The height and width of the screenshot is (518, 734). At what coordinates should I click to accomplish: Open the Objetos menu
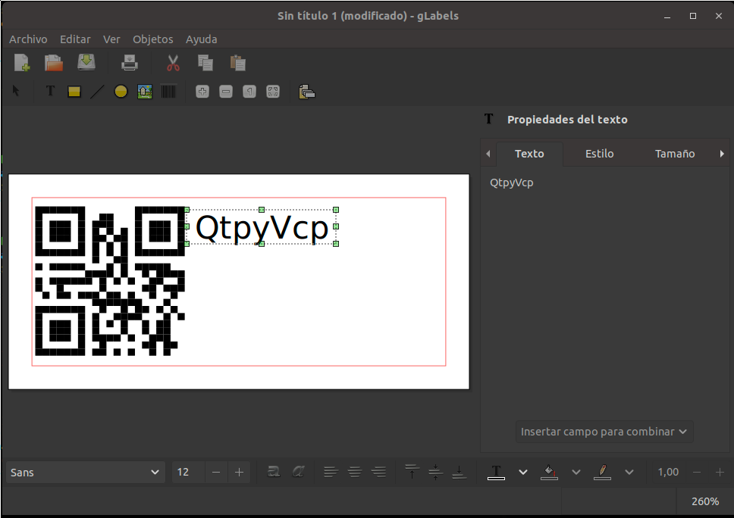pos(153,39)
